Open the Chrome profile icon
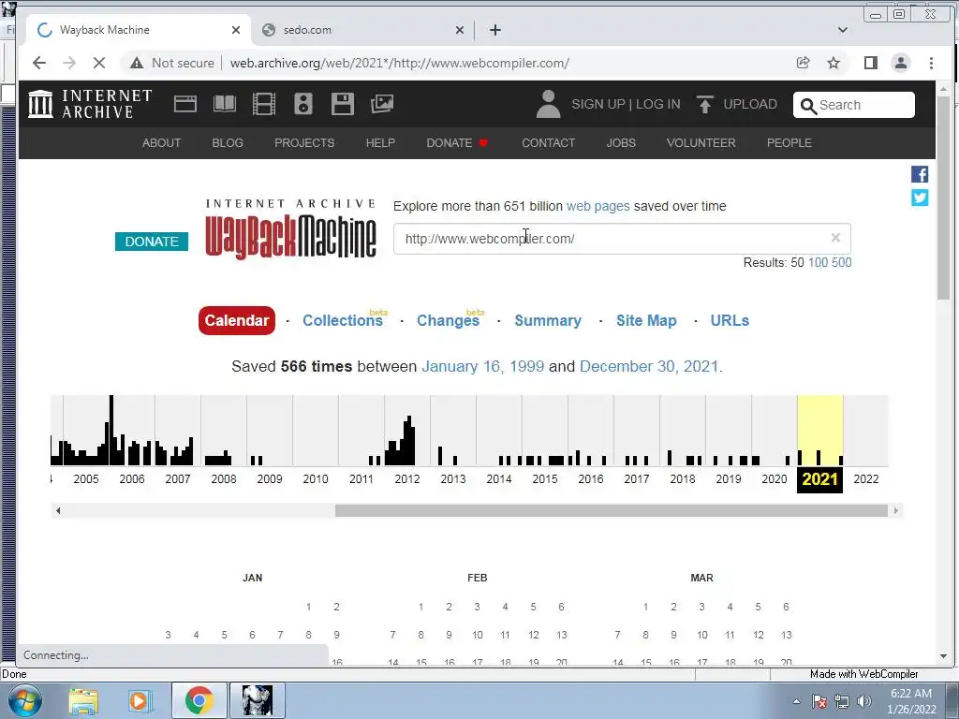This screenshot has width=959, height=719. click(901, 63)
